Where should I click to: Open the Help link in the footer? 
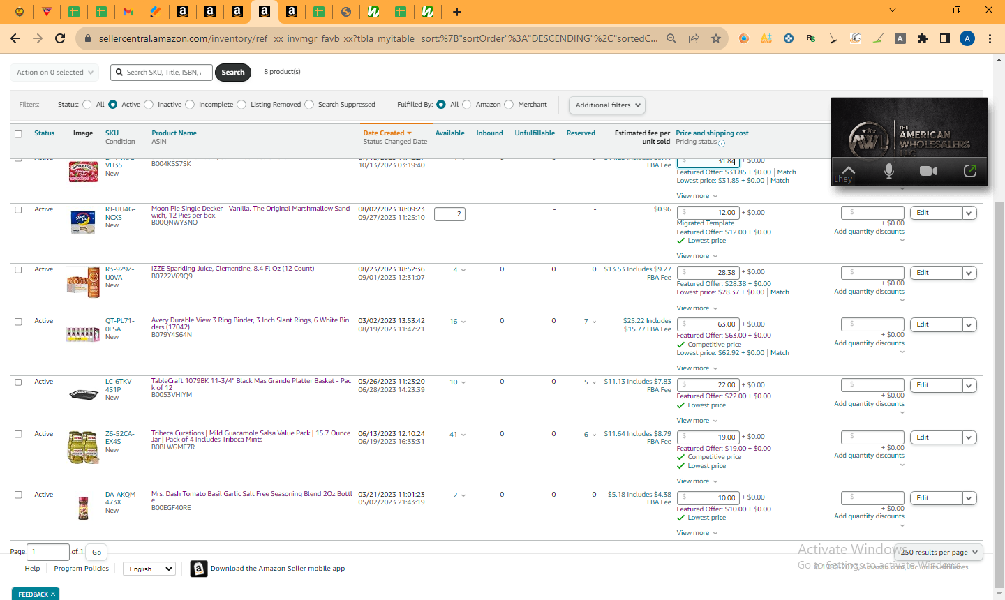coord(33,569)
